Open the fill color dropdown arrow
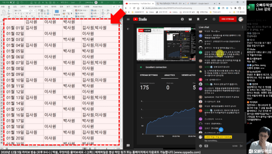272x154 pixels. (x=23, y=16)
